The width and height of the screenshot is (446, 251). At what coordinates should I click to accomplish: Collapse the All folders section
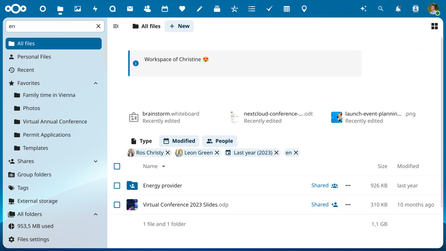pos(96,214)
